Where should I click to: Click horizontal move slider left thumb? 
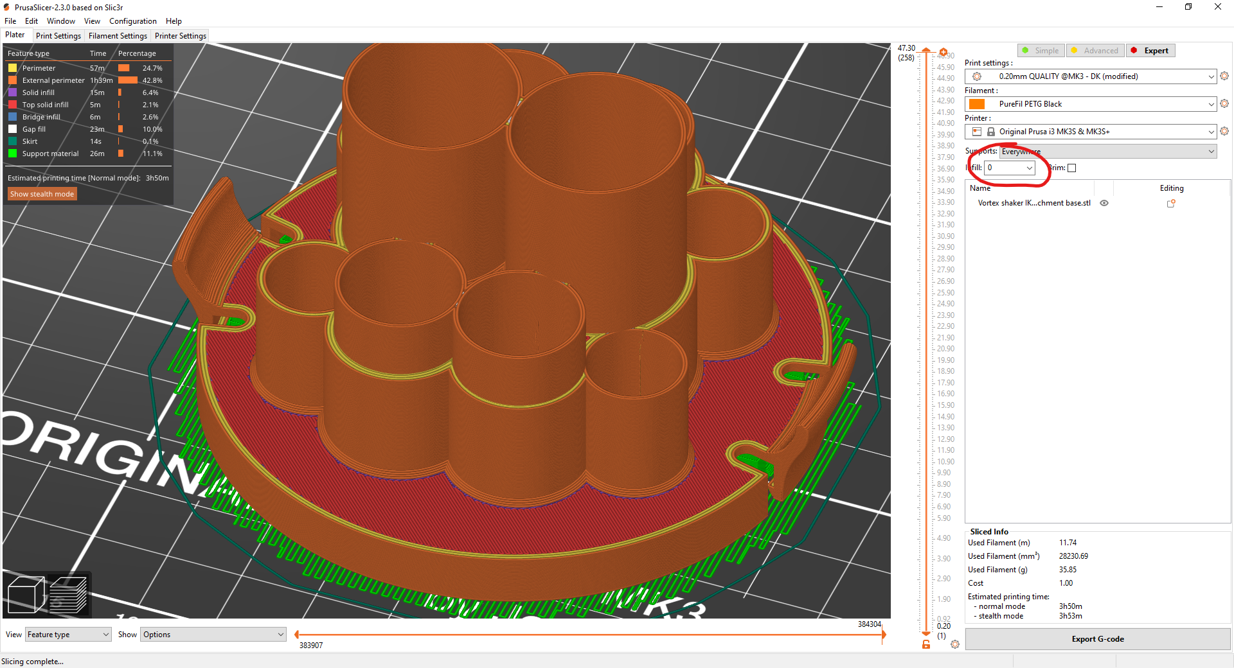296,635
